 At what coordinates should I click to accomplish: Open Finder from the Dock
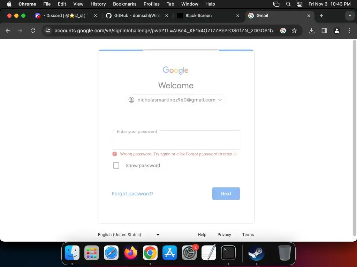tap(72, 253)
